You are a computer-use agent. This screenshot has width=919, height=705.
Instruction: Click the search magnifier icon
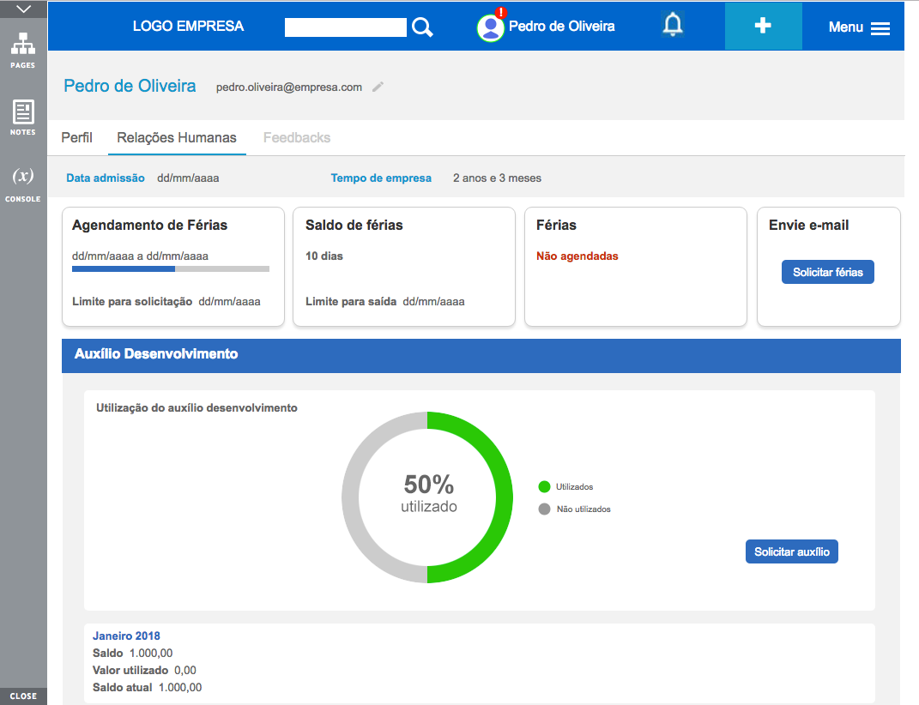click(x=422, y=27)
